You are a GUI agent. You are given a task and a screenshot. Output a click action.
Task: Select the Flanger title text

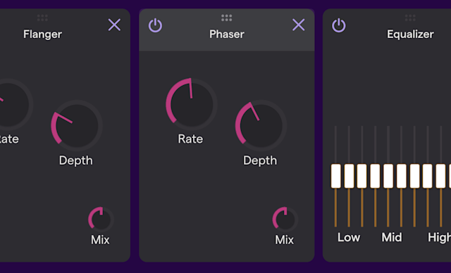[x=42, y=34]
